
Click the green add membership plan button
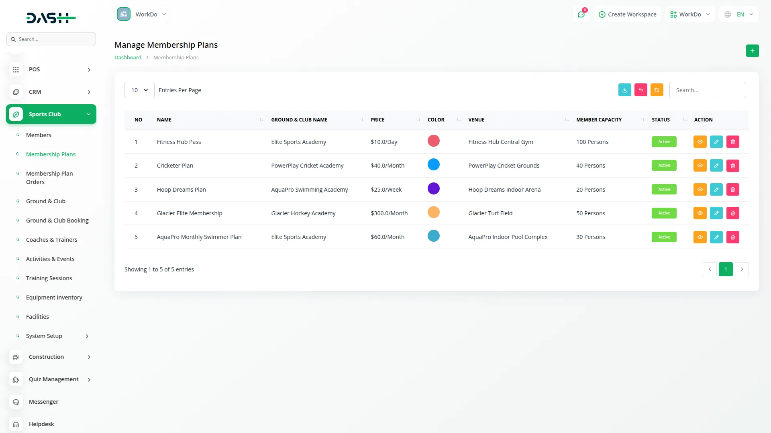coord(752,51)
